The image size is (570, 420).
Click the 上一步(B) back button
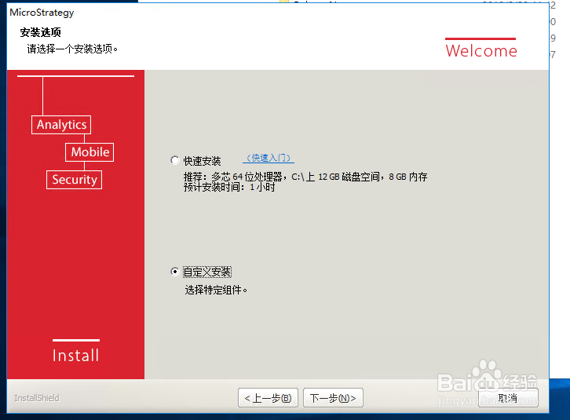click(268, 398)
